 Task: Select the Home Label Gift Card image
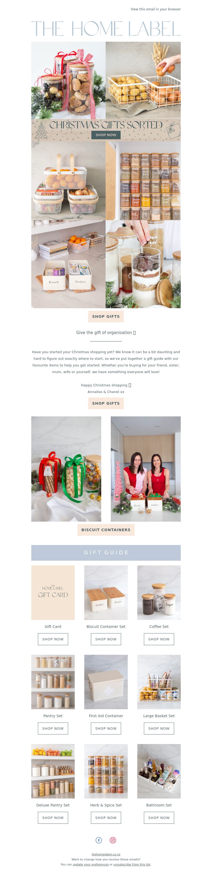point(53,592)
